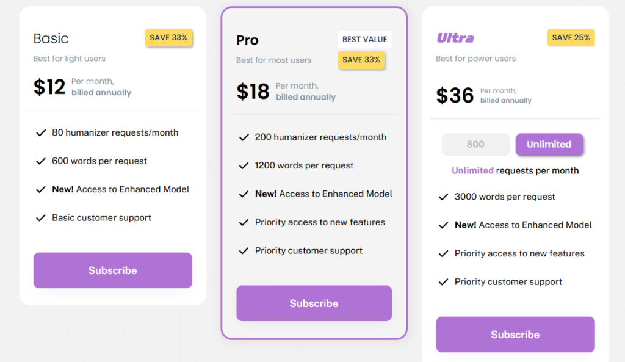Image resolution: width=625 pixels, height=362 pixels.
Task: Subscribe to the Pro plan
Action: point(314,303)
